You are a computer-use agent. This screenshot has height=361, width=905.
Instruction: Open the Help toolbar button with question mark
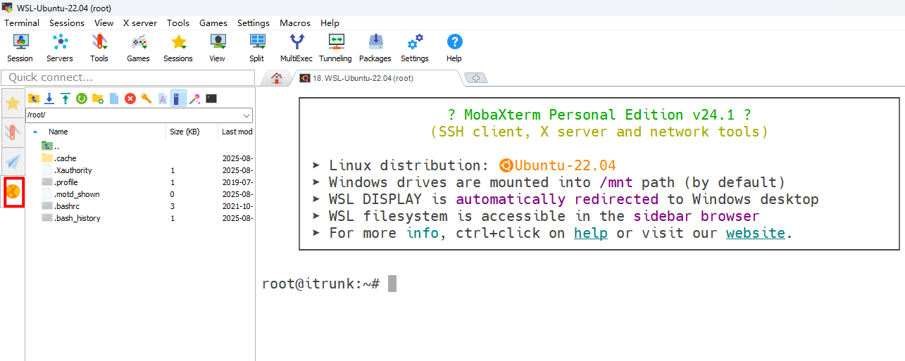coord(454,48)
